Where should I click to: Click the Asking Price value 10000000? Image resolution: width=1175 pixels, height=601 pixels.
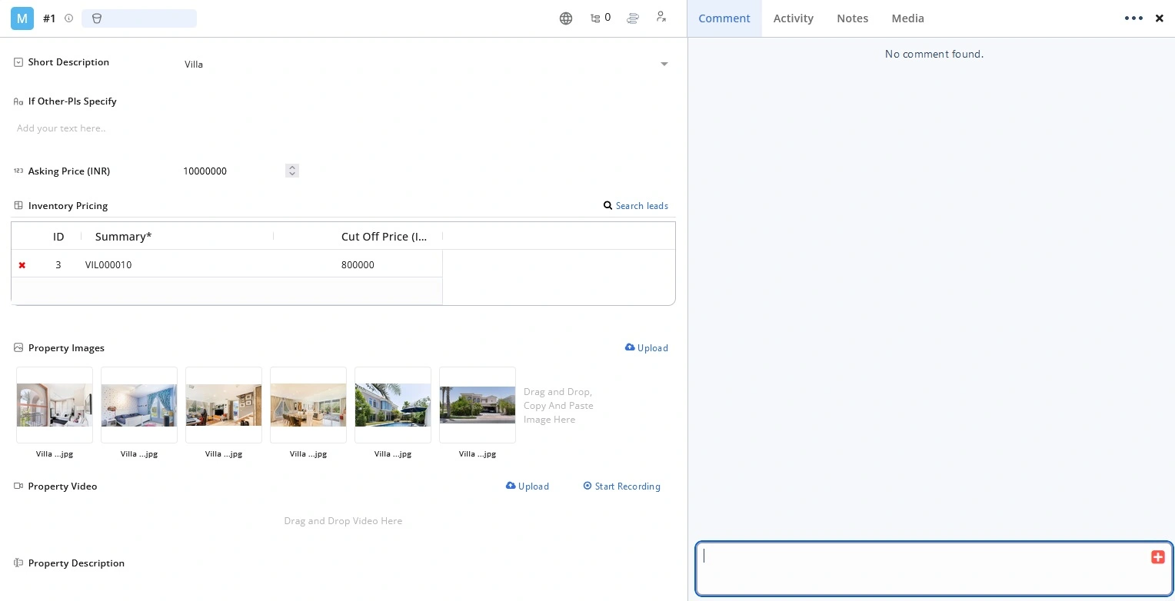click(x=205, y=171)
